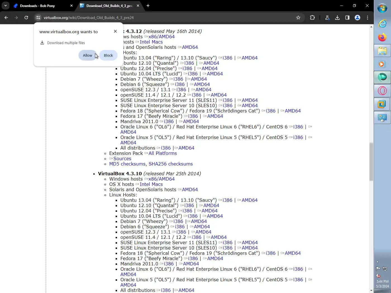Viewport: 391px width, 293px height.
Task: Open the Chrome profile avatar
Action: tap(357, 18)
